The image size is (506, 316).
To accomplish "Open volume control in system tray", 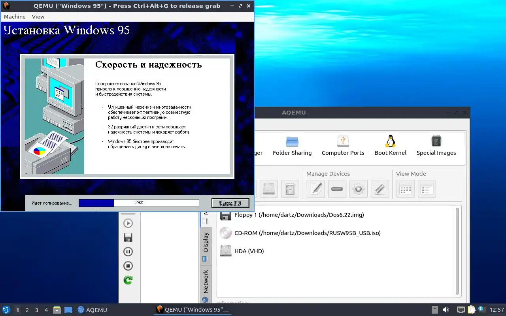I will click(446, 310).
